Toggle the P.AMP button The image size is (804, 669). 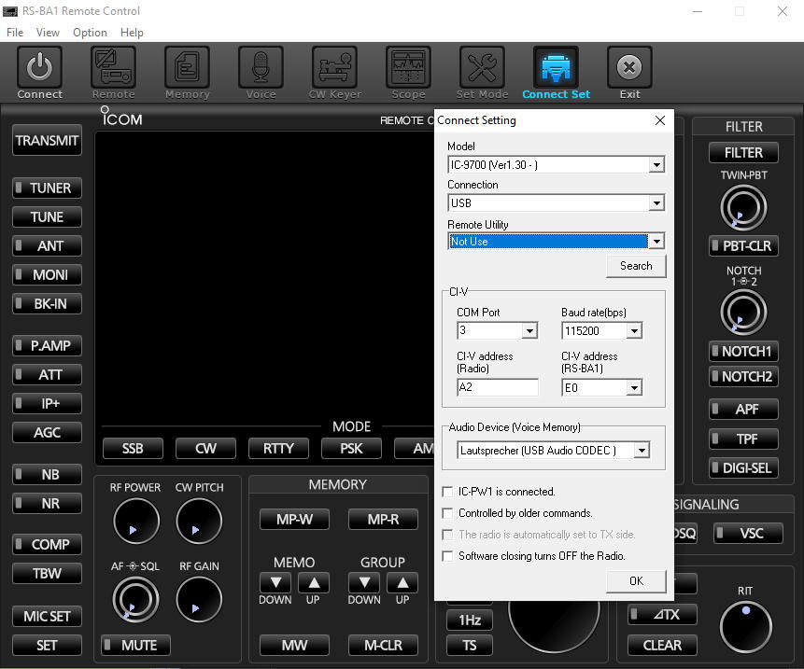pos(48,346)
